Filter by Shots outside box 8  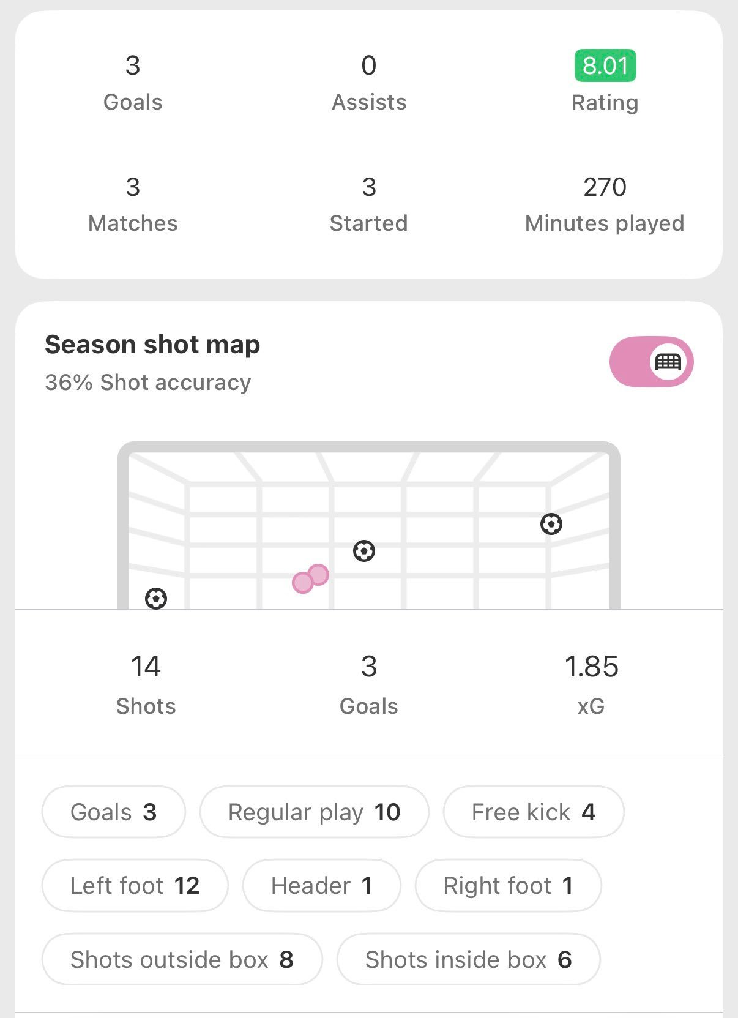(182, 959)
